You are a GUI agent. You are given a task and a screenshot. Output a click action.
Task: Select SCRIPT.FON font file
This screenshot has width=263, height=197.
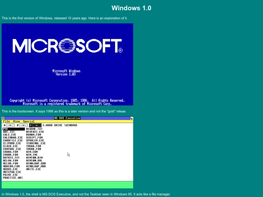point(35,138)
